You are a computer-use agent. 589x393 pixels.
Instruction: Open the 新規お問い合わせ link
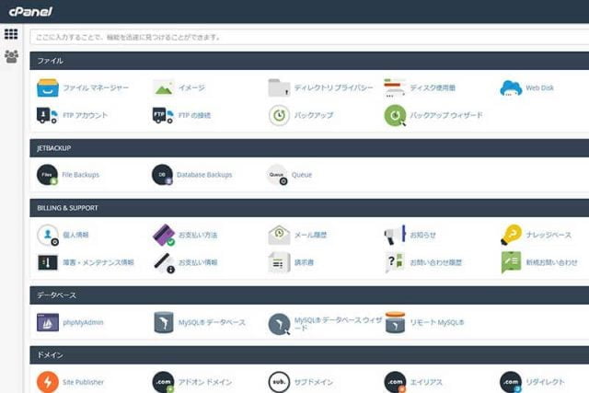pos(552,262)
